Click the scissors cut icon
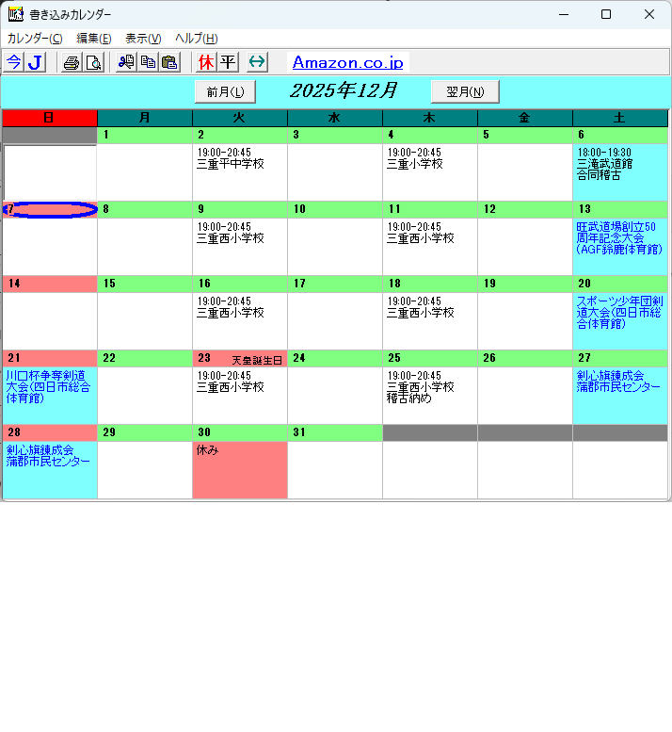Screen dimensions: 672x732 (x=126, y=62)
